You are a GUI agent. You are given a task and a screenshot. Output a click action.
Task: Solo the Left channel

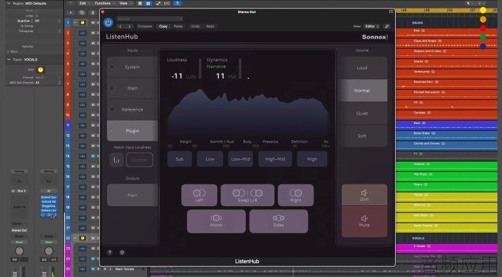(x=199, y=196)
